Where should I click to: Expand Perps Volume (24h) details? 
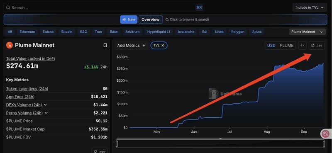pos(46,113)
